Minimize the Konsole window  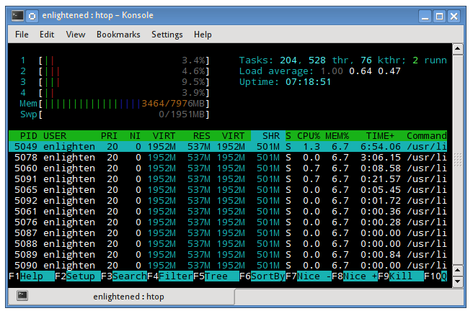(425, 16)
